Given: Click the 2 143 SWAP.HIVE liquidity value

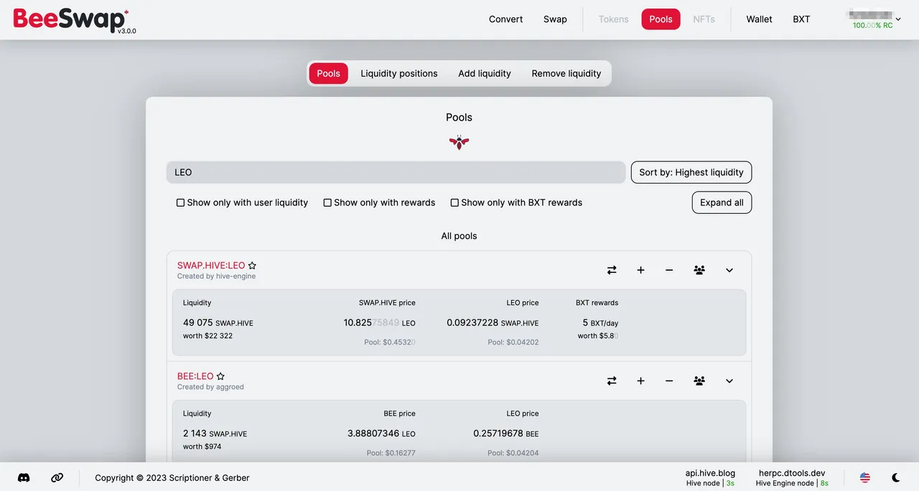Looking at the screenshot, I should click(x=215, y=434).
